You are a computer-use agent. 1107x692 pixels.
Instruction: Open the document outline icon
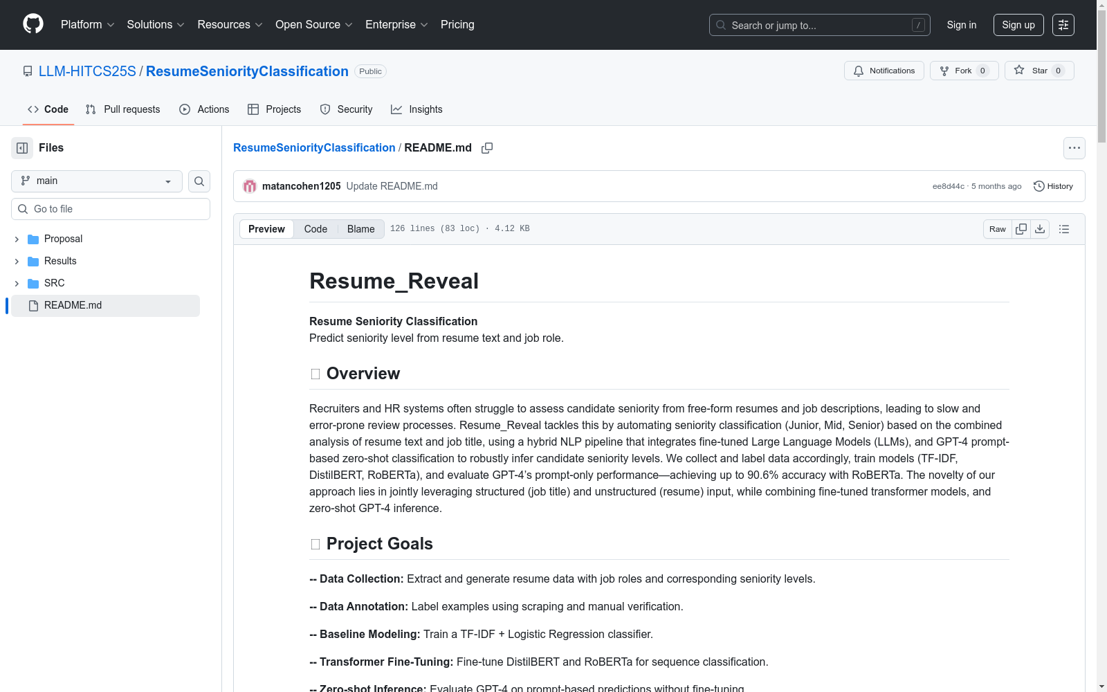[x=1064, y=229]
